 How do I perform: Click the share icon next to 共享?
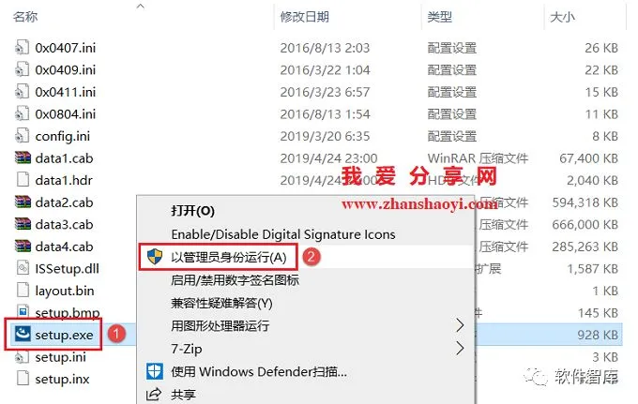click(154, 395)
